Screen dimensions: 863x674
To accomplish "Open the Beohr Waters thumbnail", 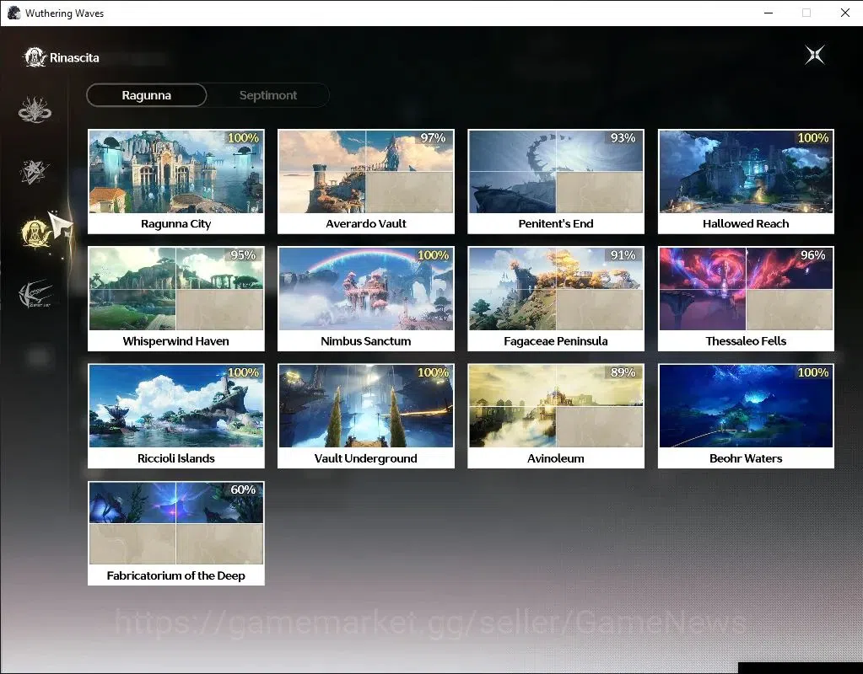I will point(746,406).
